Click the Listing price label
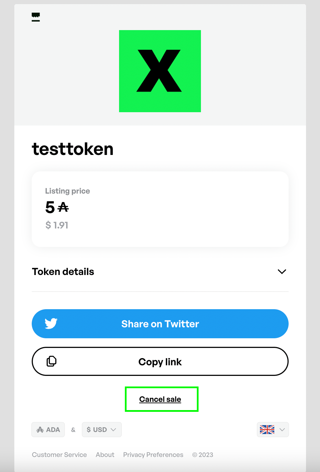The height and width of the screenshot is (472, 320). click(x=68, y=191)
